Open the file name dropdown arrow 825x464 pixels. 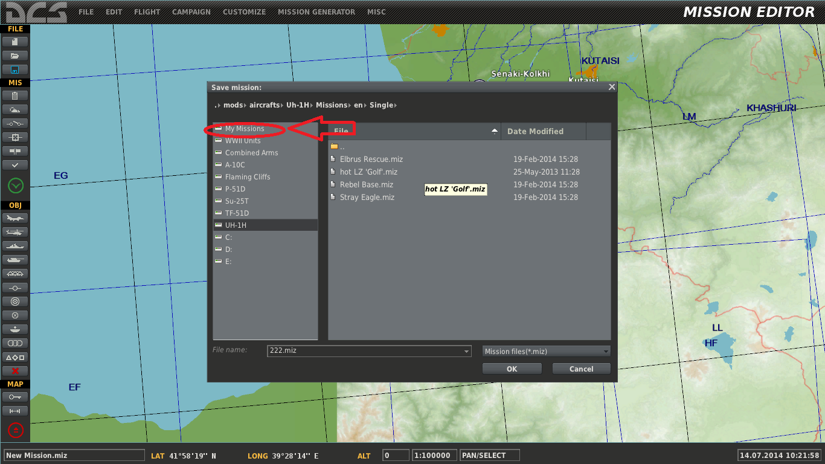point(466,351)
